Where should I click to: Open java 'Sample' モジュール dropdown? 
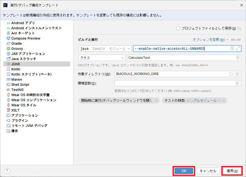105,49
